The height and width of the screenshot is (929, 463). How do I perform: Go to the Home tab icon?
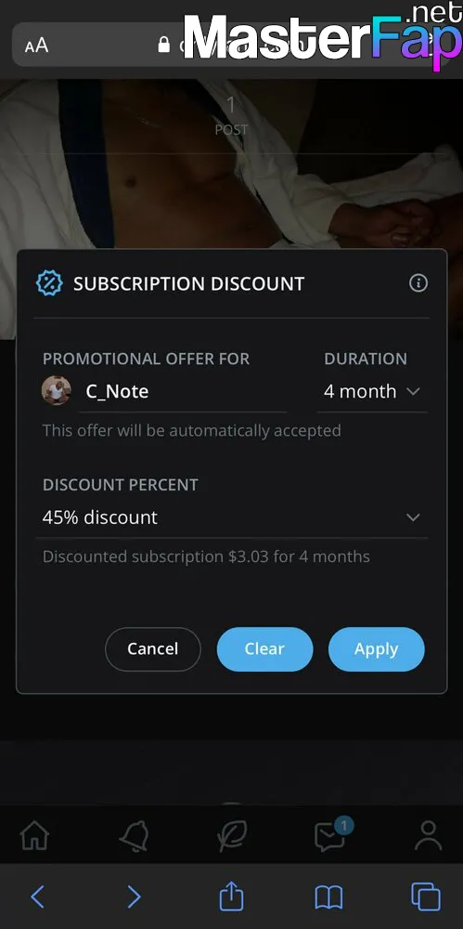[34, 837]
